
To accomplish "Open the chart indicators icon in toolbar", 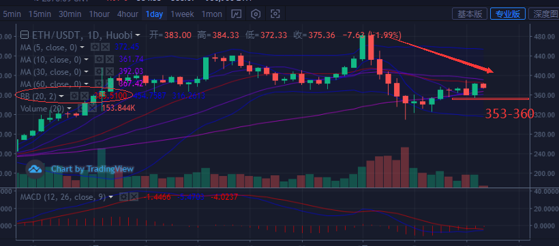I will tap(237, 14).
